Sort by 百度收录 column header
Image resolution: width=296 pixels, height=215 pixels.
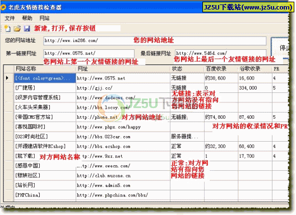[221, 69]
